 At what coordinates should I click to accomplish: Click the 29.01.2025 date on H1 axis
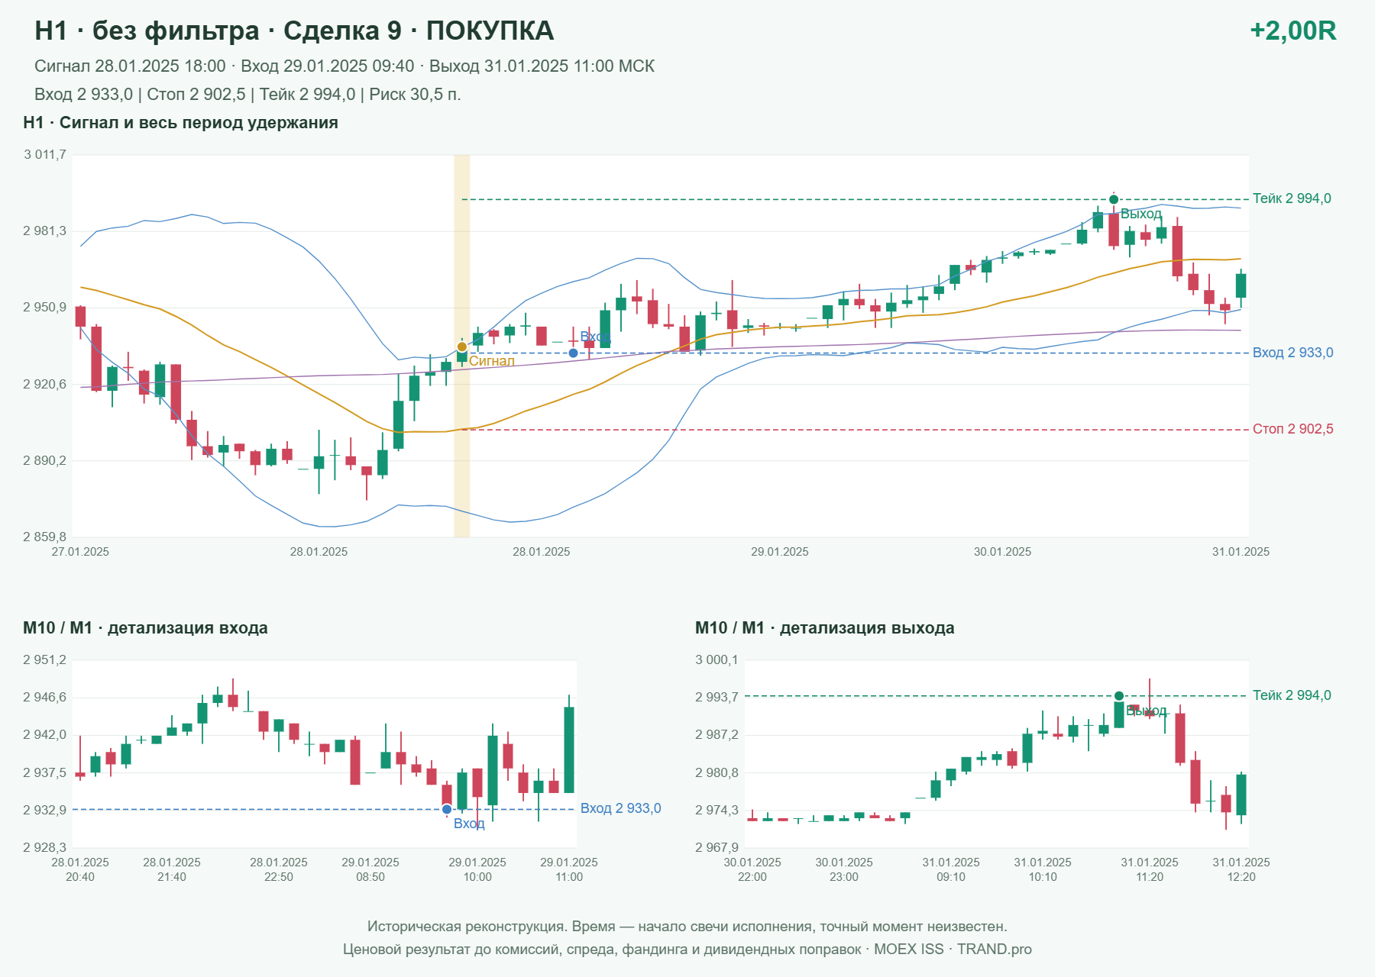click(x=779, y=552)
